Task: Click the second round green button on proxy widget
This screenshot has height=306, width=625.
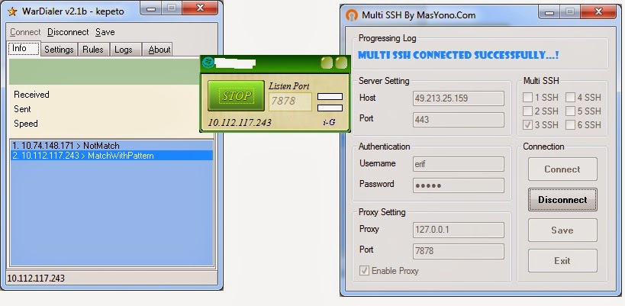Action: point(341,63)
